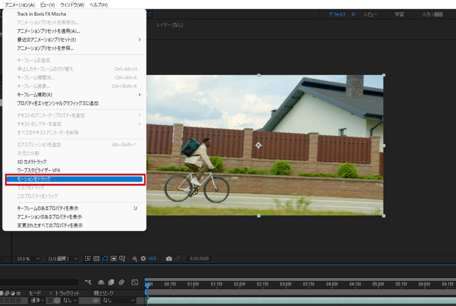Screen dimensions: 456x306
Task: Open the 33.3% magnification dropdown
Action: point(28,258)
